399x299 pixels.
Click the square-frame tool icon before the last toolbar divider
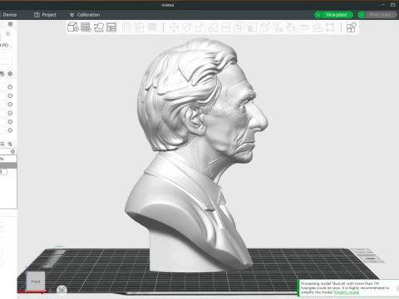pos(330,27)
